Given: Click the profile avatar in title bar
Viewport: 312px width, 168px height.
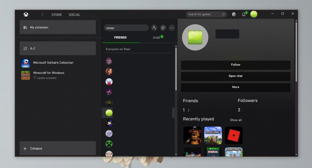Looking at the screenshot, I should coord(254,14).
